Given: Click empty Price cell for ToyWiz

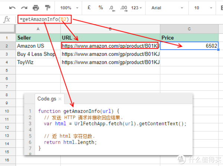Looking at the screenshot, I should click(x=189, y=62).
